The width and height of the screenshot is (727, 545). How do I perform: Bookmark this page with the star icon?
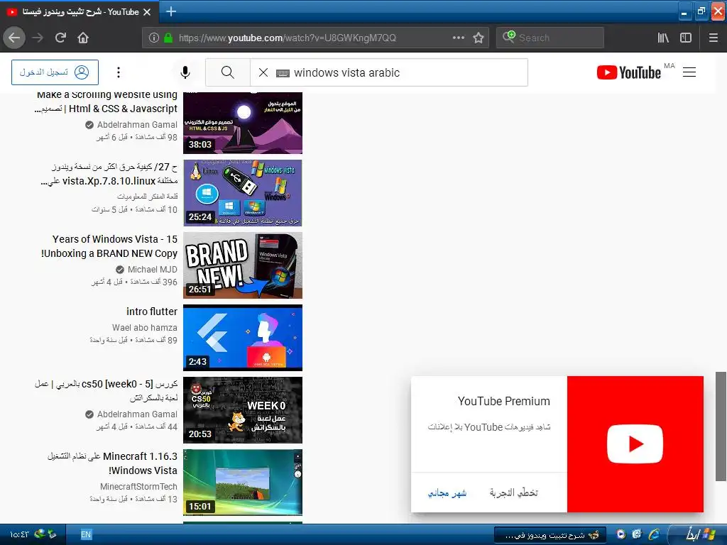coord(479,38)
